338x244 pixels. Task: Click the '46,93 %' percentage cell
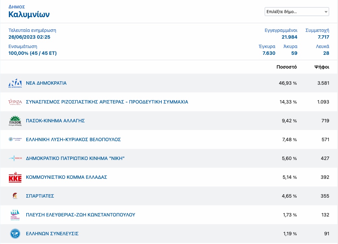288,83
